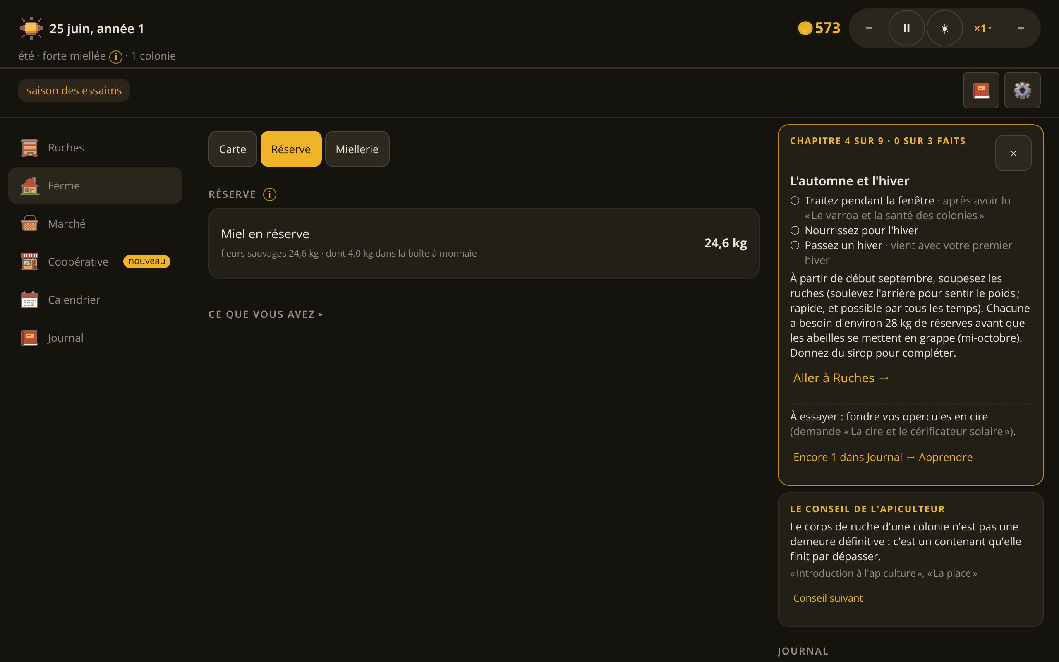Viewport: 1059px width, 662px height.
Task: Switch to the Carte tab
Action: 233,149
